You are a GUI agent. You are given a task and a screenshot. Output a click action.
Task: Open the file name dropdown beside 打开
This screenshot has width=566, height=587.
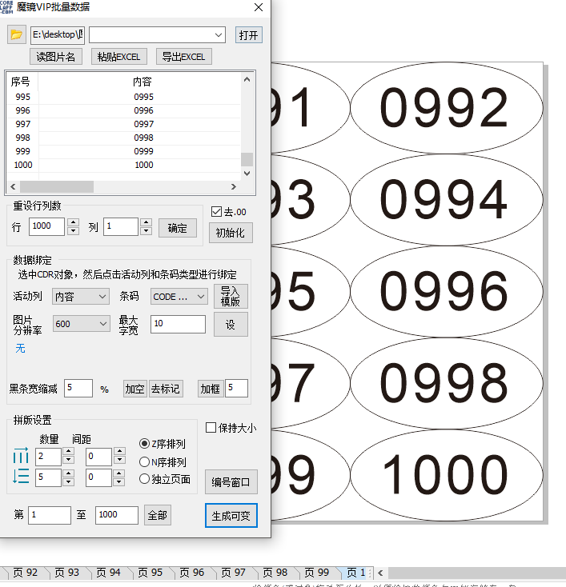(218, 35)
